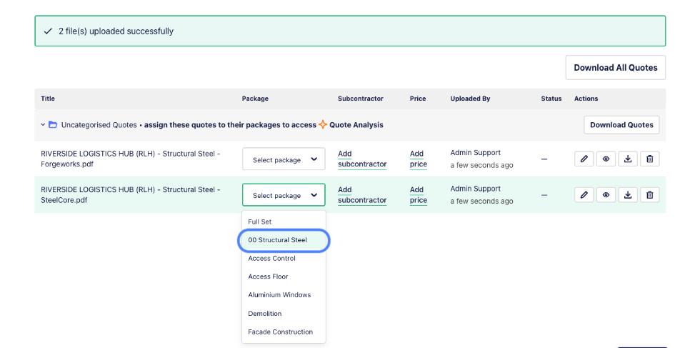
Task: Click Add price link for SteelCore quote
Action: click(418, 195)
